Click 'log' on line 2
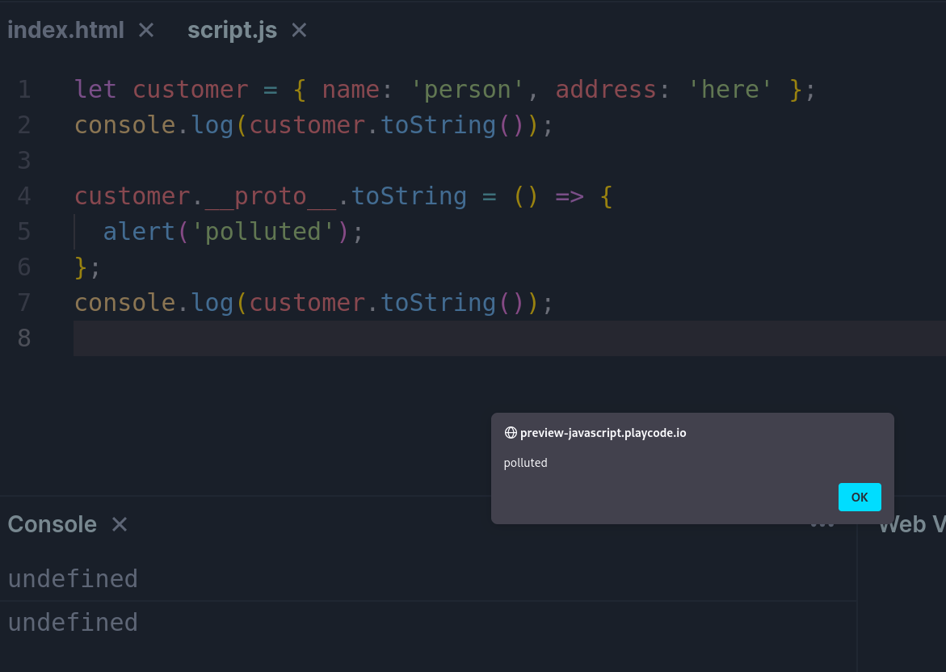This screenshot has height=672, width=946. [x=212, y=125]
